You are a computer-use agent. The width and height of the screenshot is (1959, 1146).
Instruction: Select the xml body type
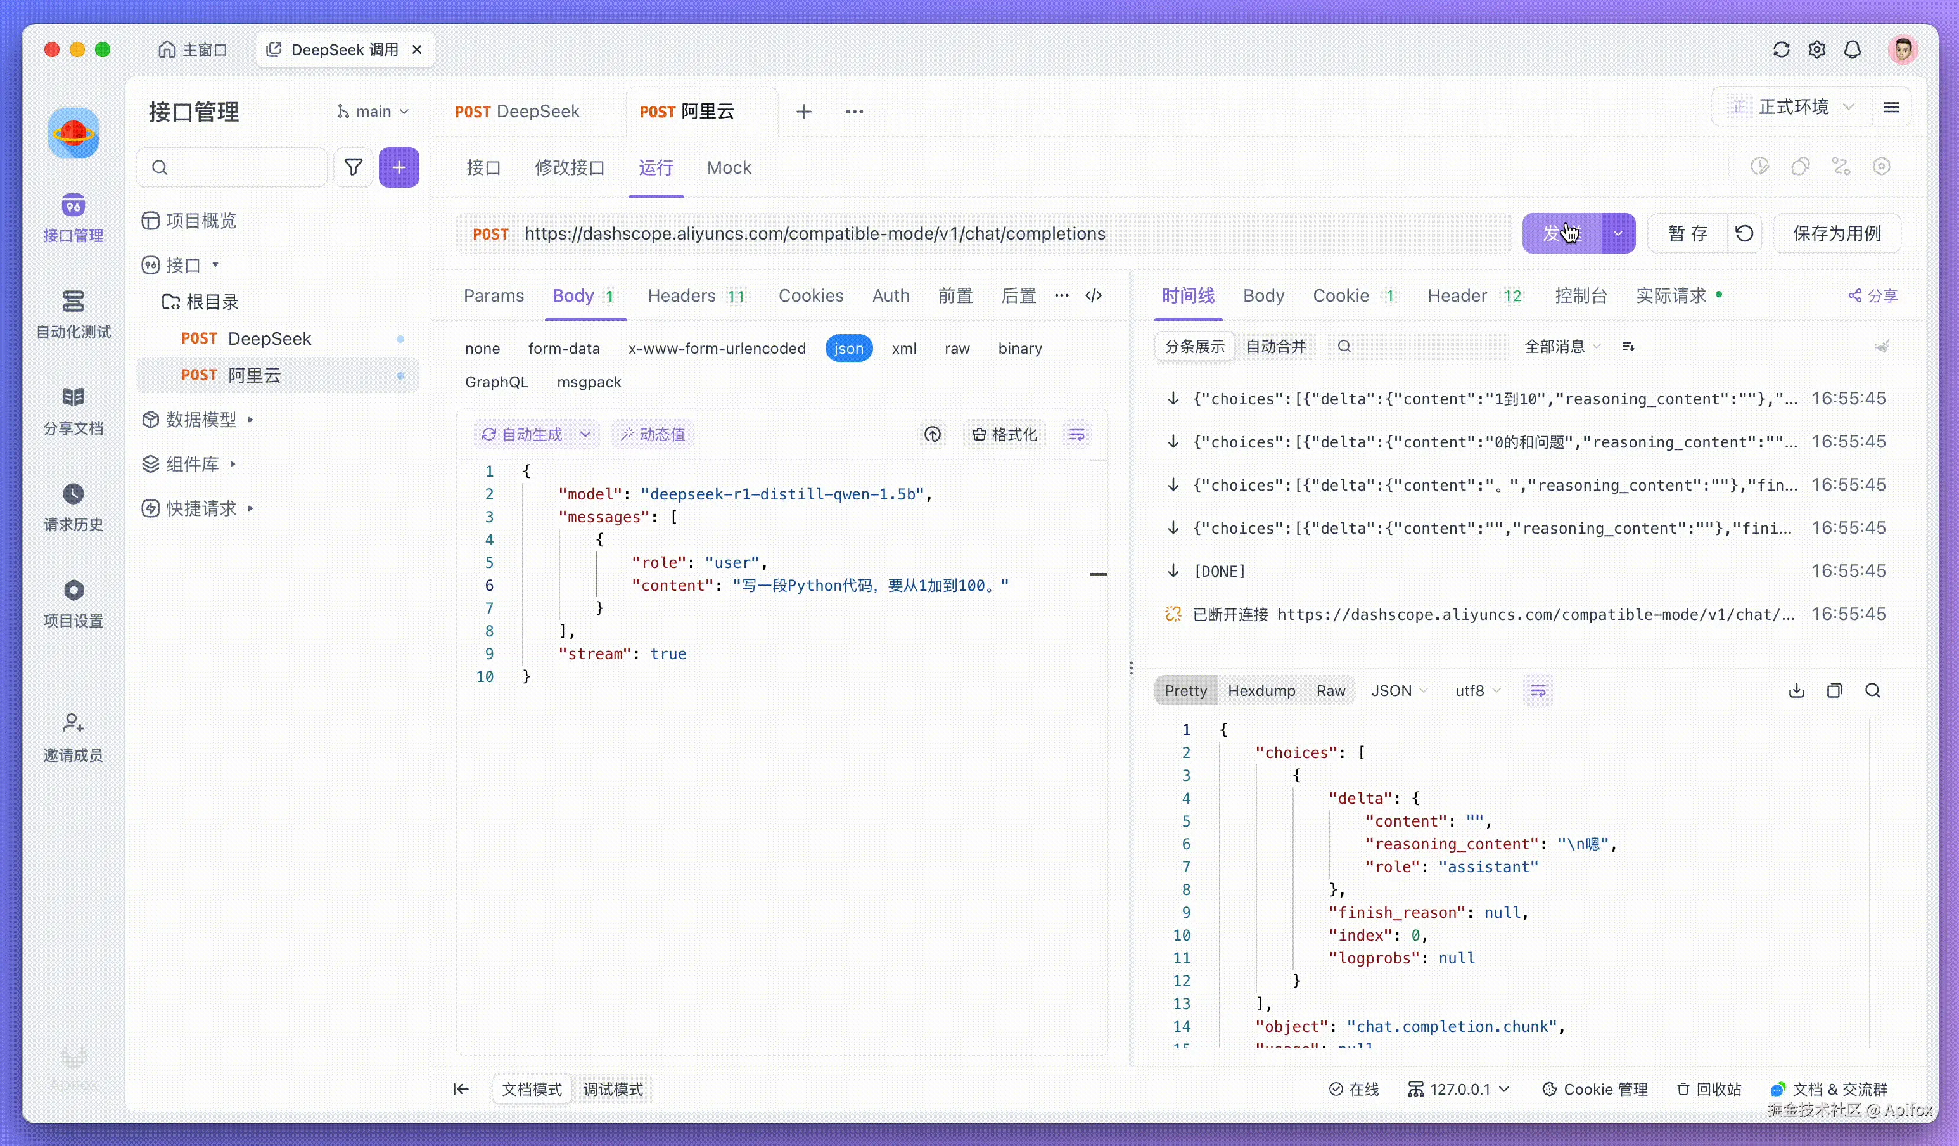pyautogui.click(x=904, y=349)
